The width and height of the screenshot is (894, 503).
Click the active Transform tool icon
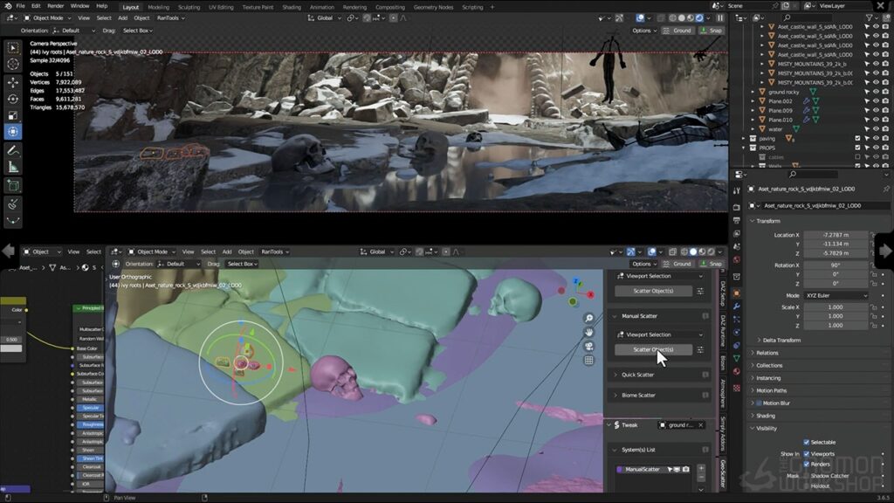[13, 133]
